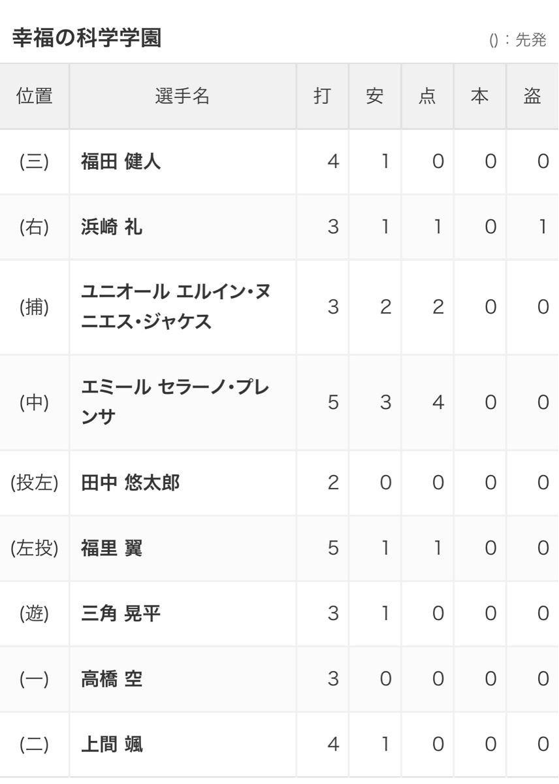The height and width of the screenshot is (784, 559).
Task: Select player 高橋 空
Action: click(x=112, y=679)
